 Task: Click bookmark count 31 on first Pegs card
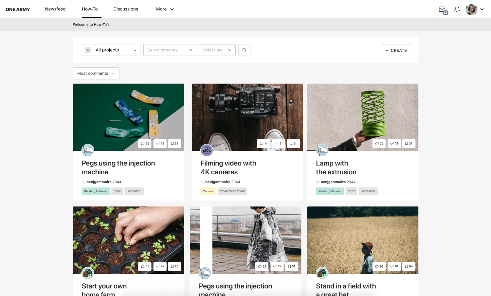[x=175, y=144]
